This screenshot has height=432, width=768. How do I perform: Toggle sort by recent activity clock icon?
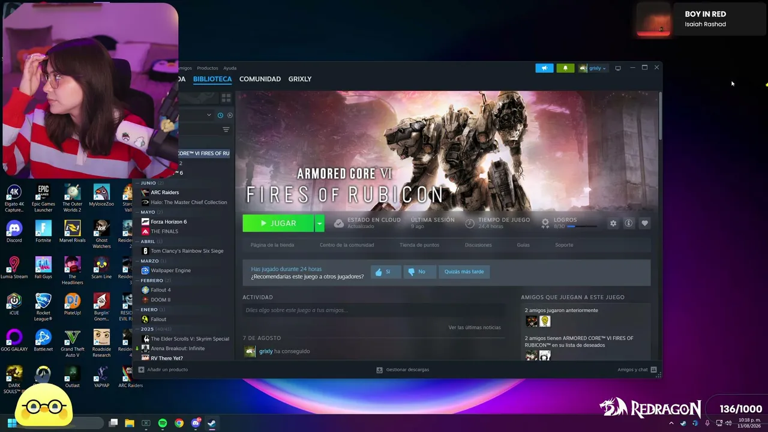220,115
